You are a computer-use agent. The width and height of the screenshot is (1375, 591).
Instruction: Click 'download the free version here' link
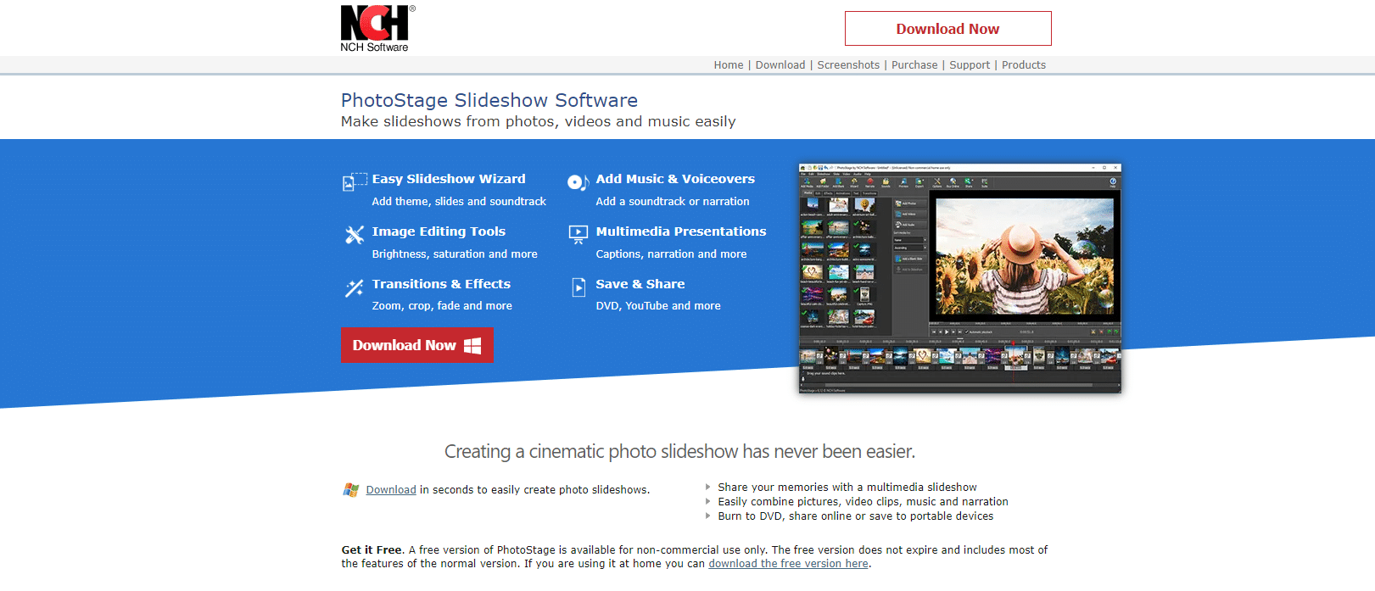[788, 564]
